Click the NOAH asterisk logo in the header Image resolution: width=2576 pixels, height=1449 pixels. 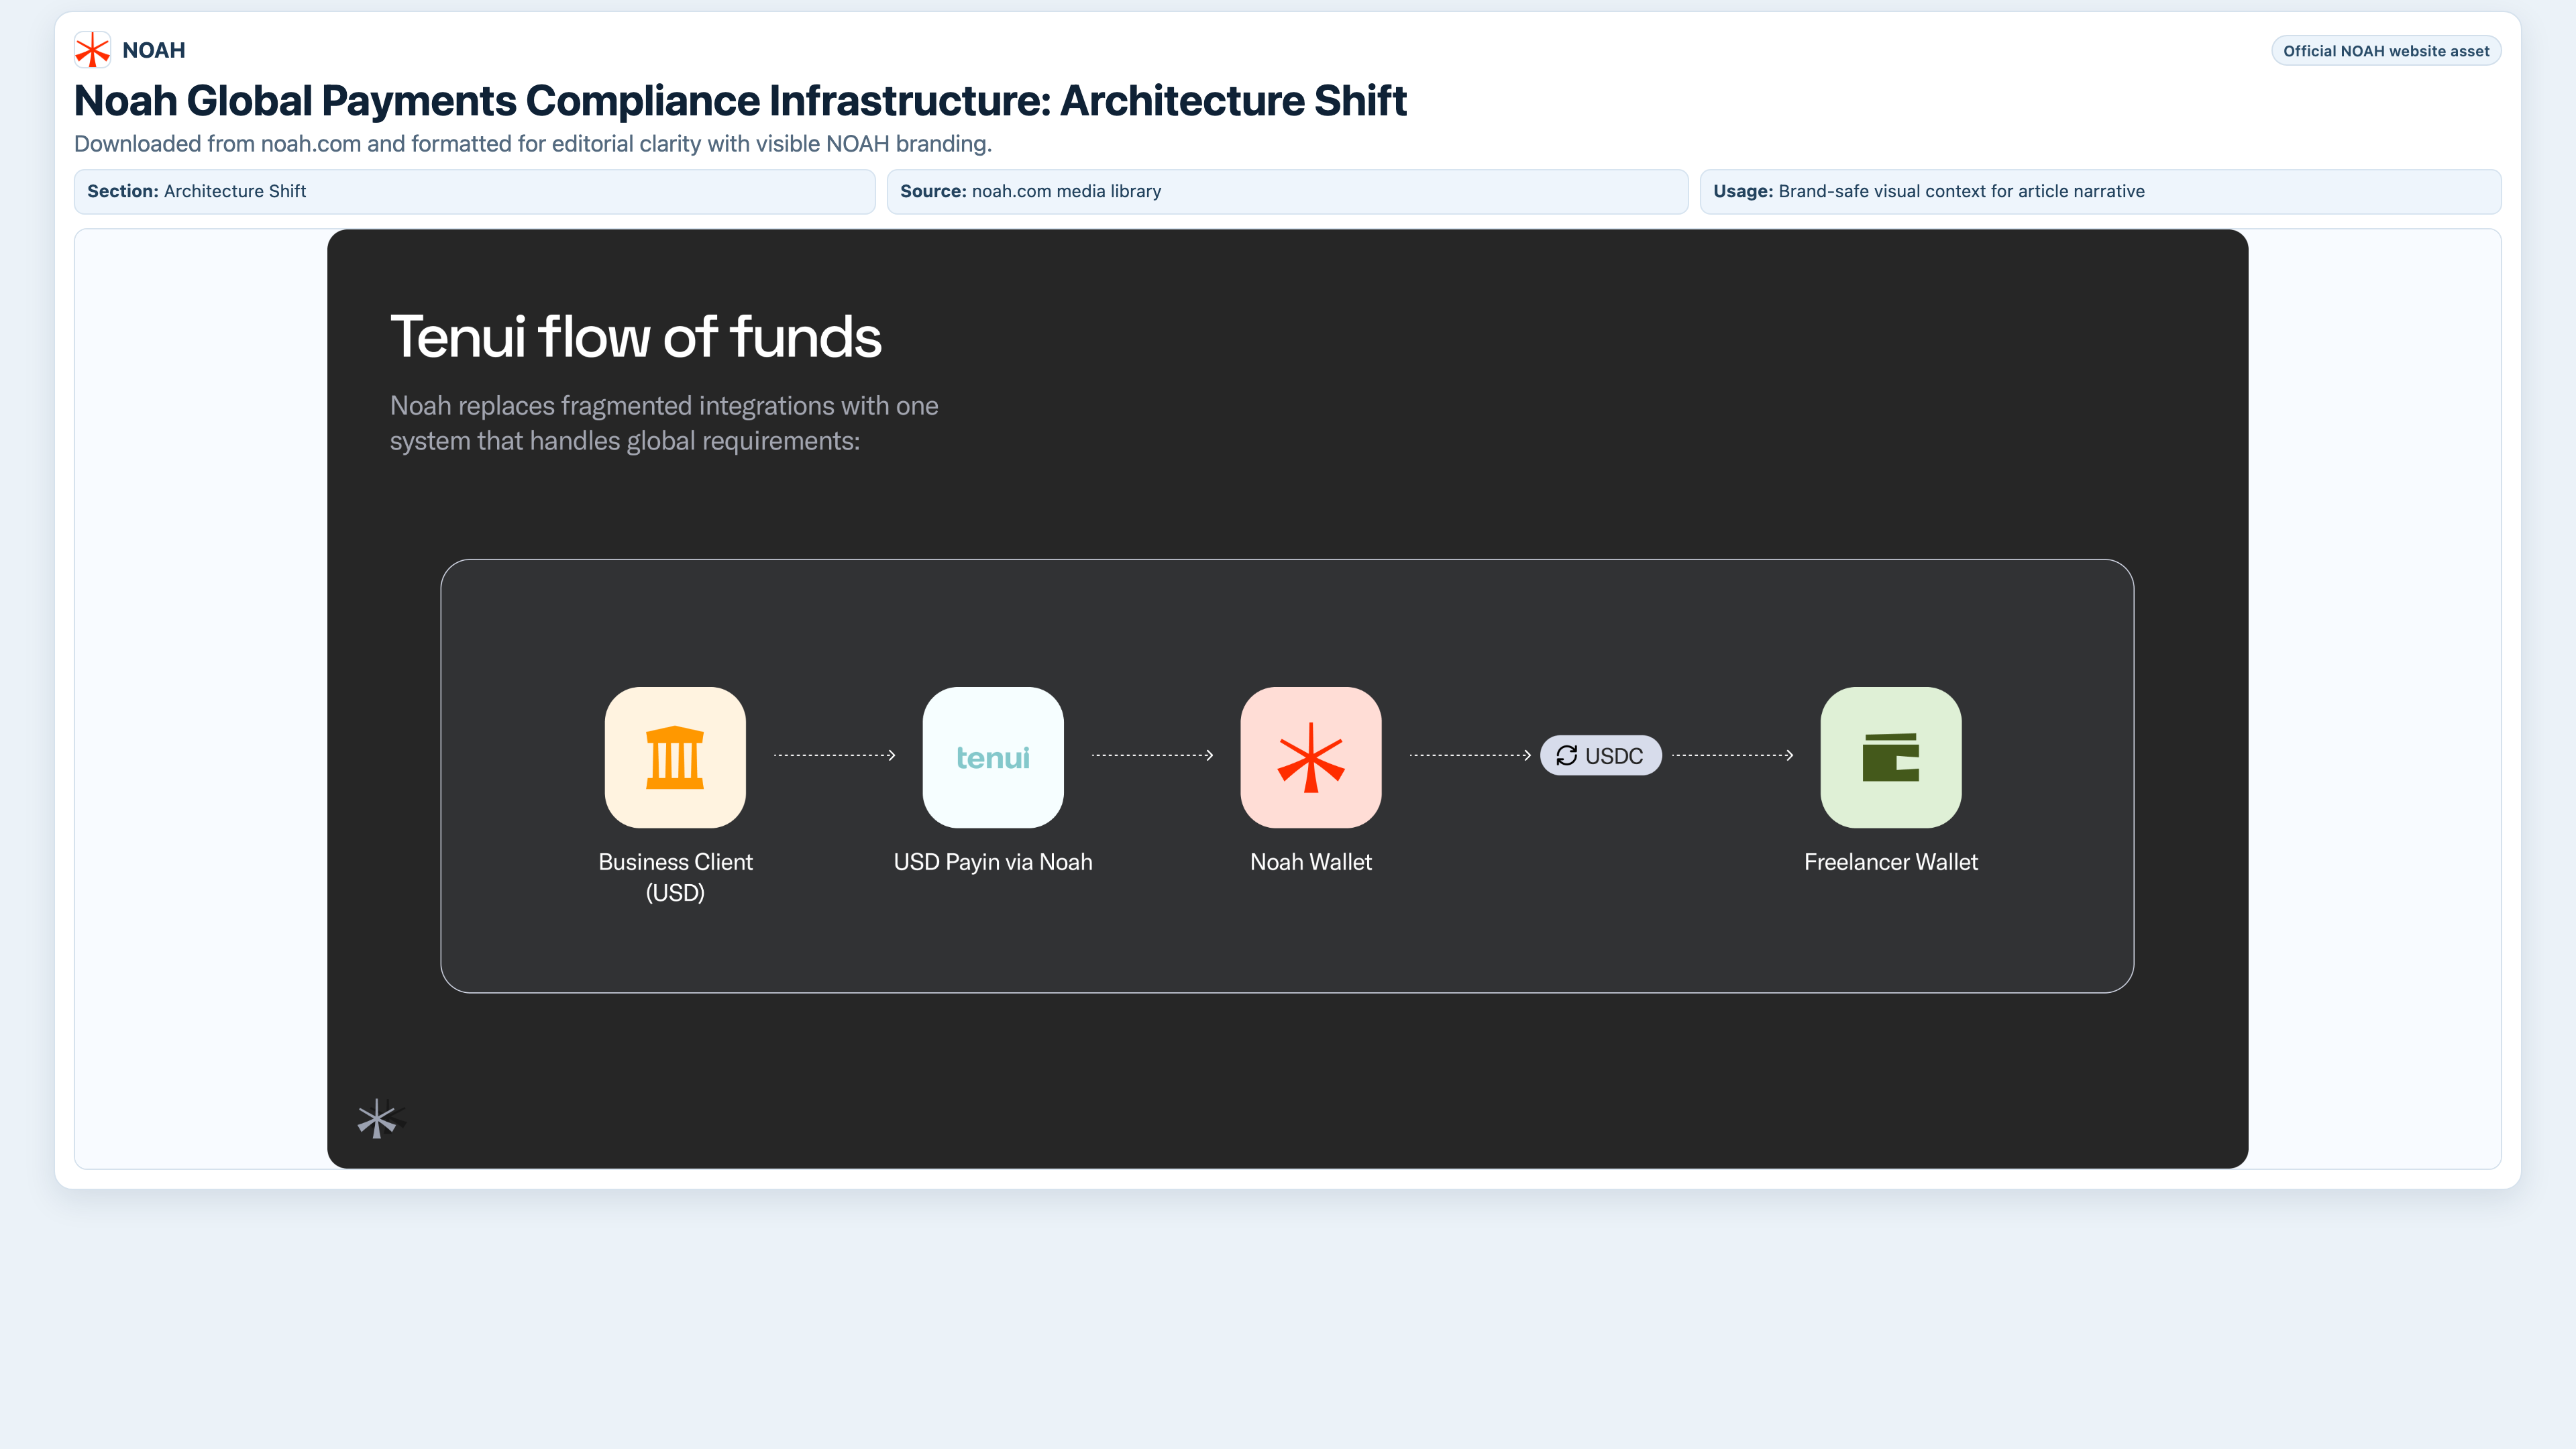93,49
